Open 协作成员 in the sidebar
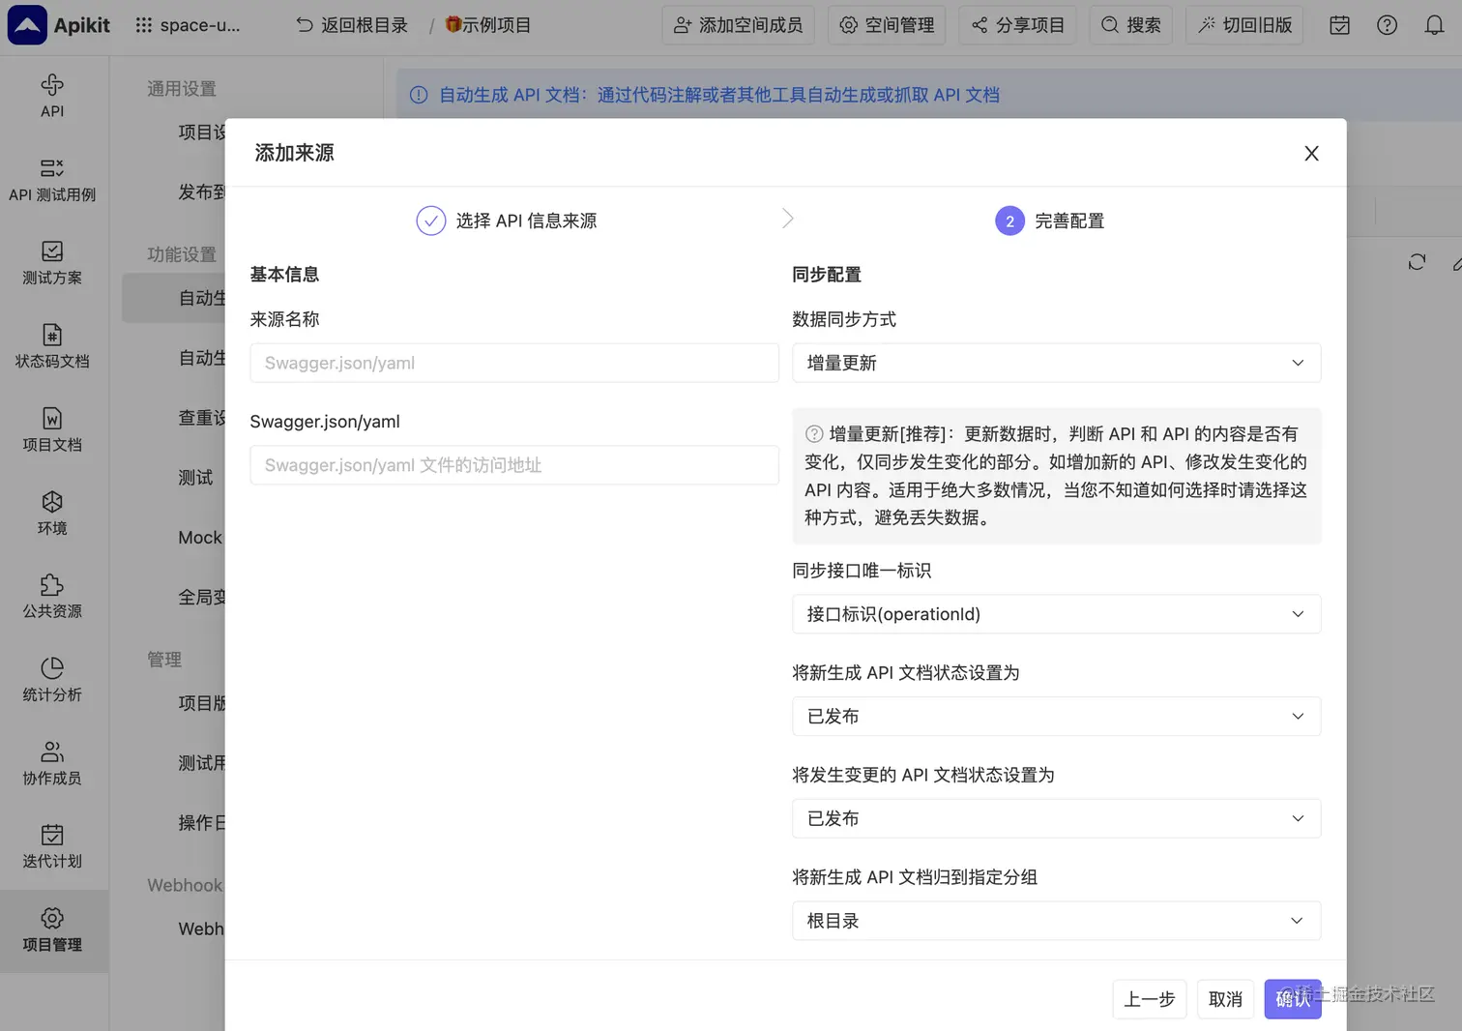 52,763
